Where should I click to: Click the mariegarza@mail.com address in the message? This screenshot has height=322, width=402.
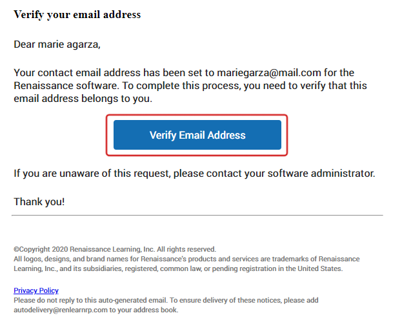click(x=269, y=72)
